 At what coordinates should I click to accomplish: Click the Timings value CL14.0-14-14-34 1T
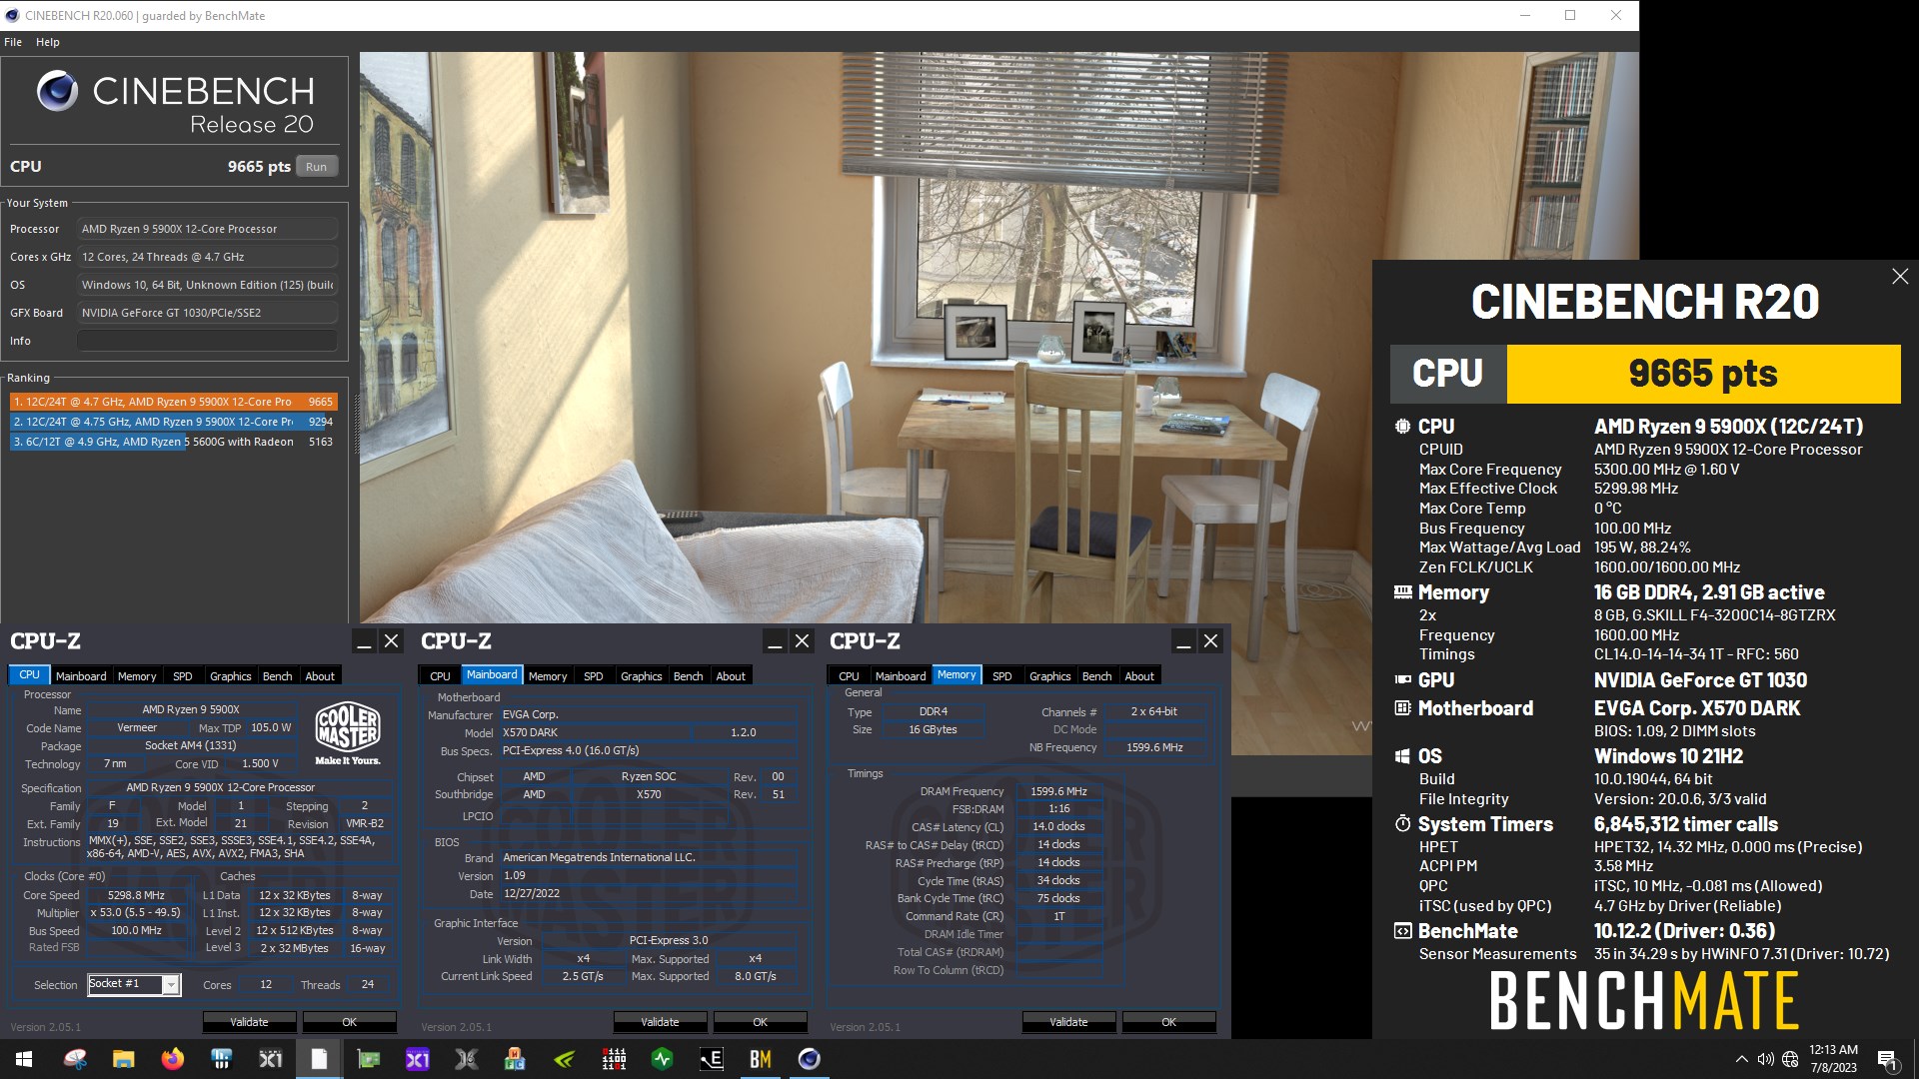1695,654
